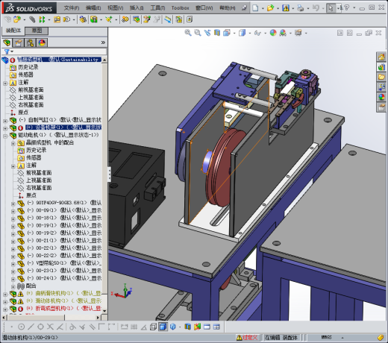Click the Zoom to Fit magnifier icon
The width and height of the screenshot is (388, 343).
click(188, 33)
